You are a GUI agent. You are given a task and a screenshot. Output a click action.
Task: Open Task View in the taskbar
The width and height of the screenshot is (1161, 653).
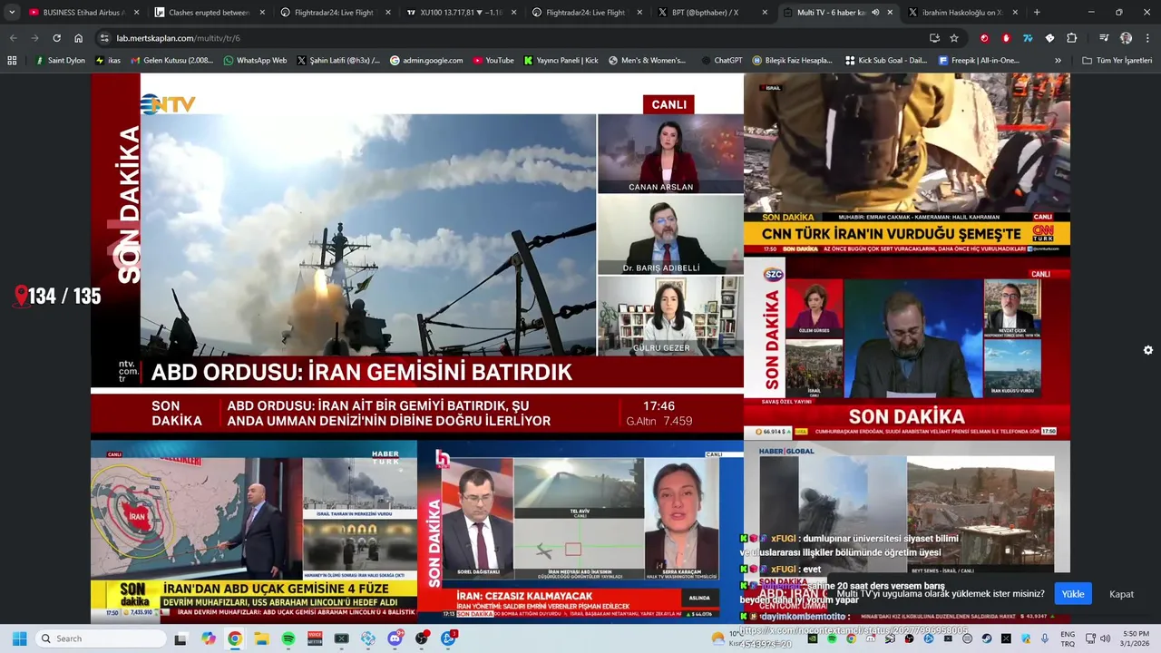[180, 638]
